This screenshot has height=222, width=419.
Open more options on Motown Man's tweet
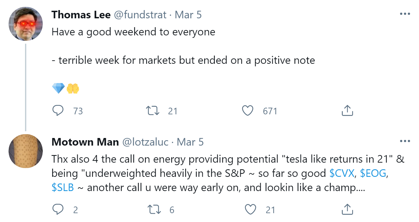click(x=405, y=141)
